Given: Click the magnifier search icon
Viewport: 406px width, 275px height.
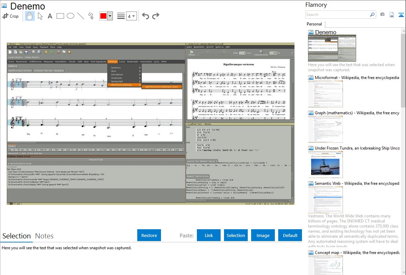Looking at the screenshot, I should [x=372, y=15].
